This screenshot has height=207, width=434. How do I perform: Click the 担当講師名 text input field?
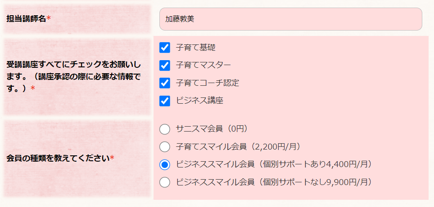[x=291, y=19]
